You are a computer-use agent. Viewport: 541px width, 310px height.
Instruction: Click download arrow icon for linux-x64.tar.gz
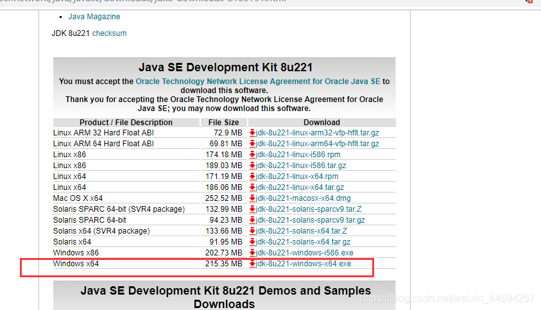point(252,187)
